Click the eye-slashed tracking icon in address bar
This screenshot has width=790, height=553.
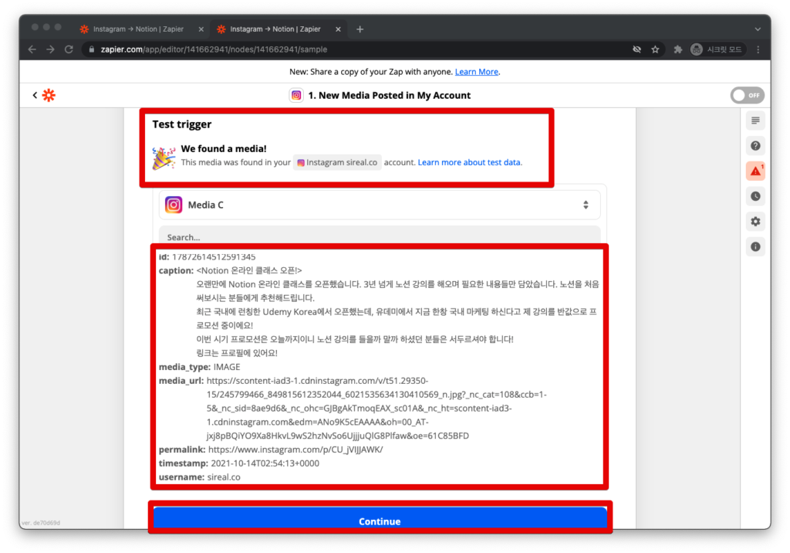click(636, 49)
